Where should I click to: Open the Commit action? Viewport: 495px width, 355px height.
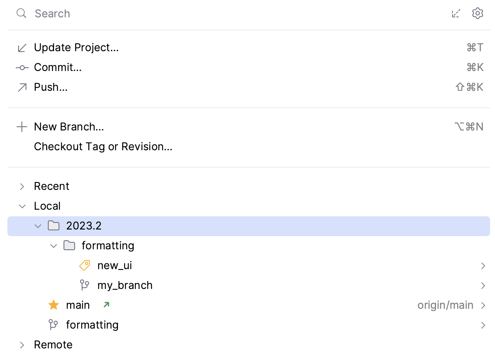click(58, 68)
